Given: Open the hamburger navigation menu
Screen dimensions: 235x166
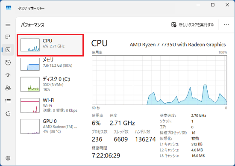Looking at the screenshot, I should pyautogui.click(x=8, y=24).
